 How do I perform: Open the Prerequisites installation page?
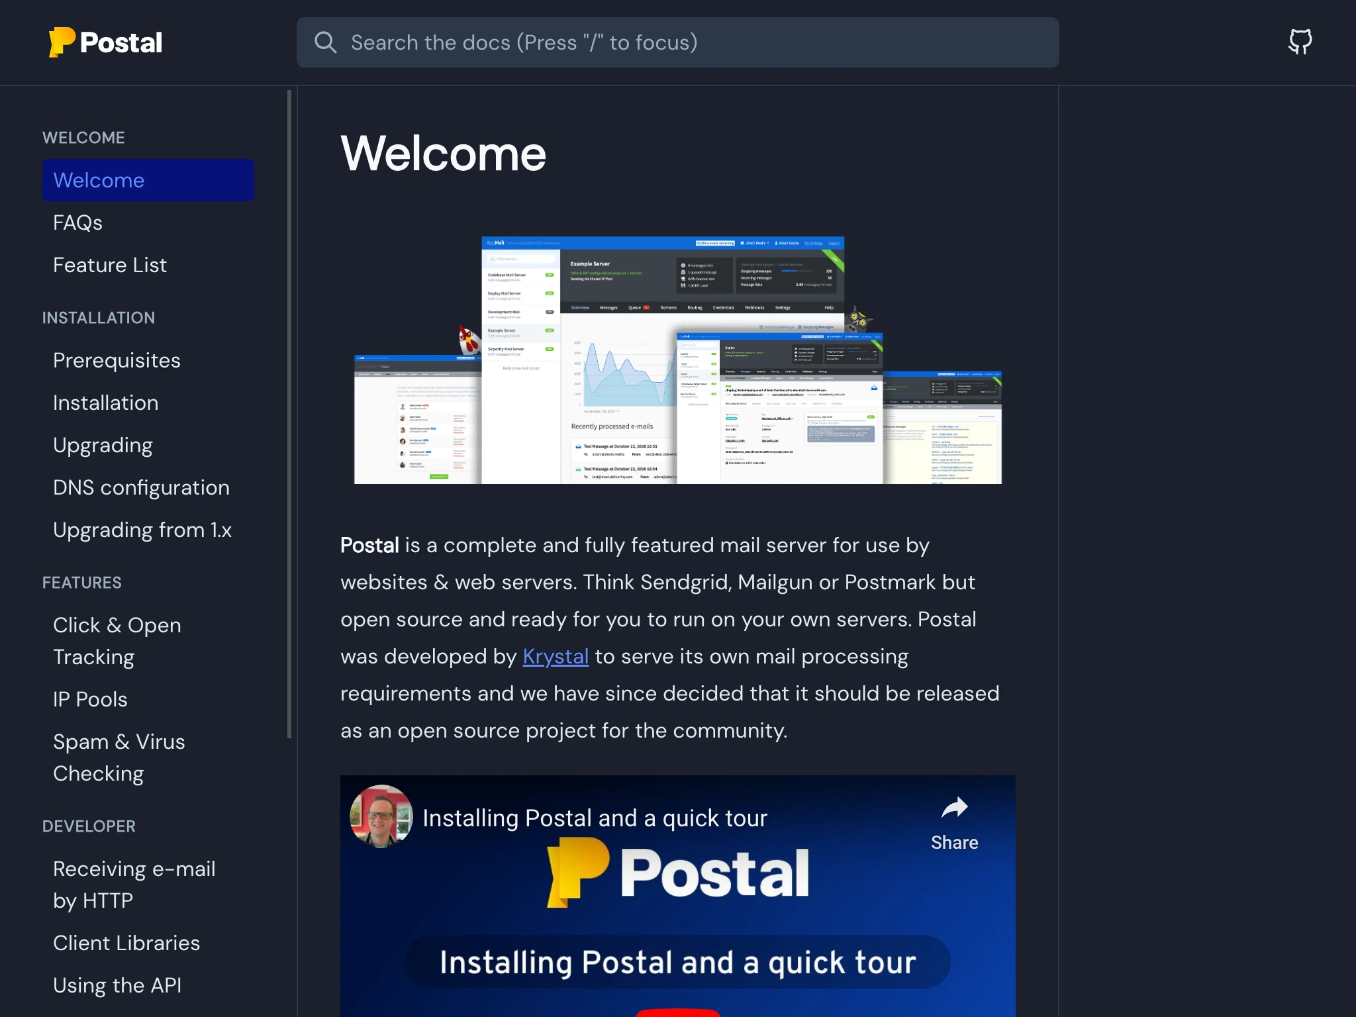pos(117,360)
